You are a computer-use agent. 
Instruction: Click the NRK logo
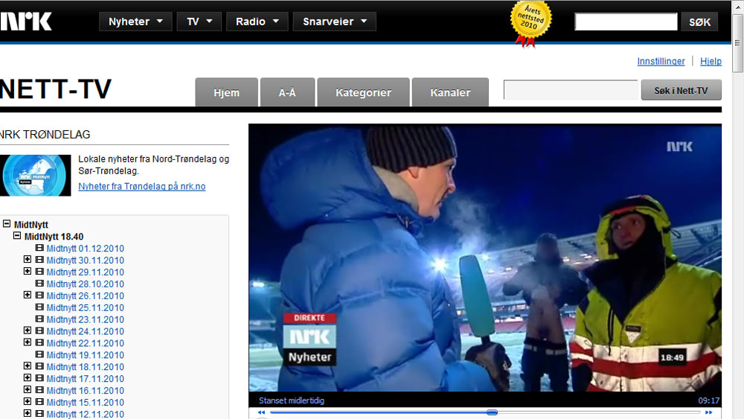(26, 21)
